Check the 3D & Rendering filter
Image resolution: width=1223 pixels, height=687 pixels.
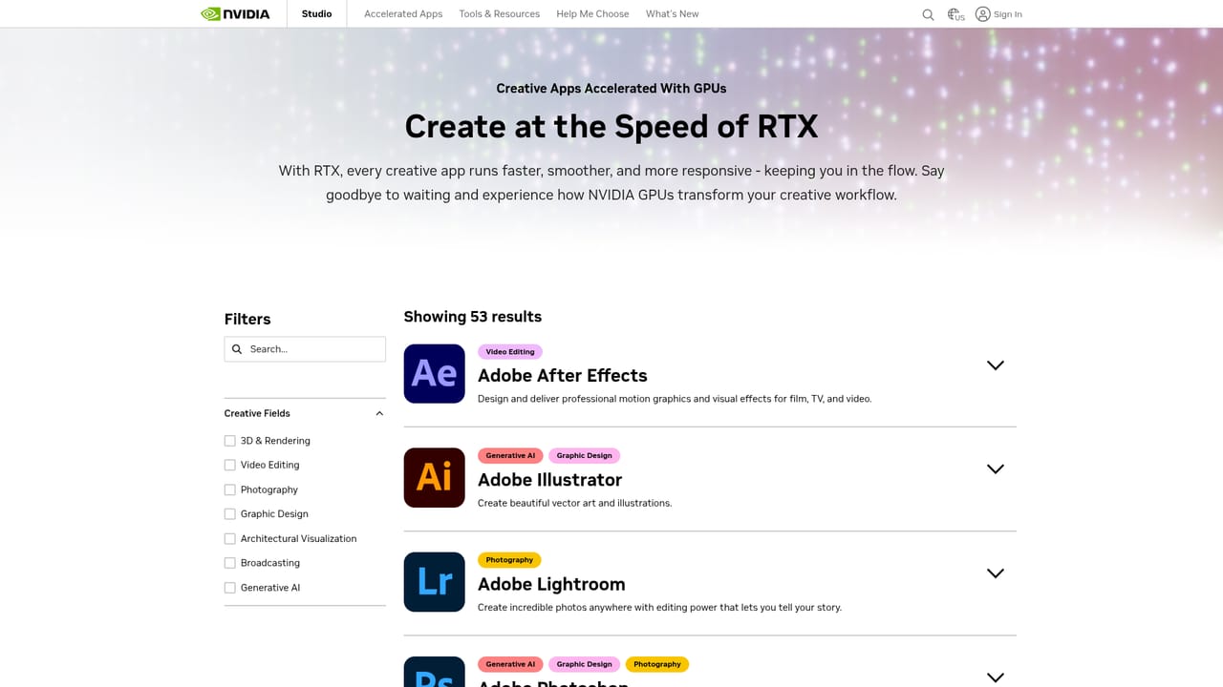click(229, 441)
